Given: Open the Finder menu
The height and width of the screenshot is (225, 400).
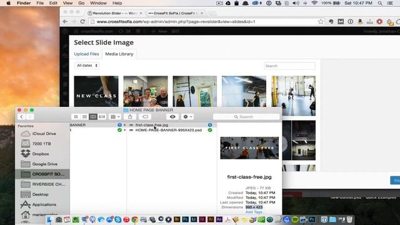Looking at the screenshot, I should 24,3.
